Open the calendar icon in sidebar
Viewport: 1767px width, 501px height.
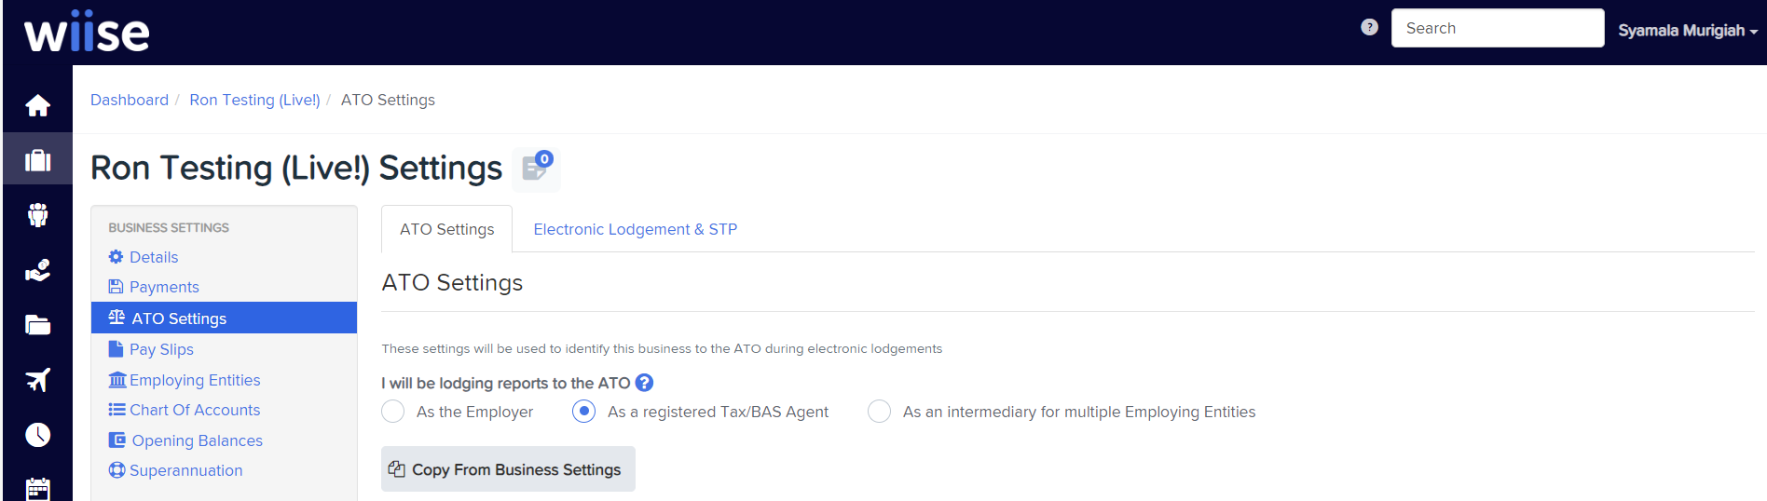[37, 489]
